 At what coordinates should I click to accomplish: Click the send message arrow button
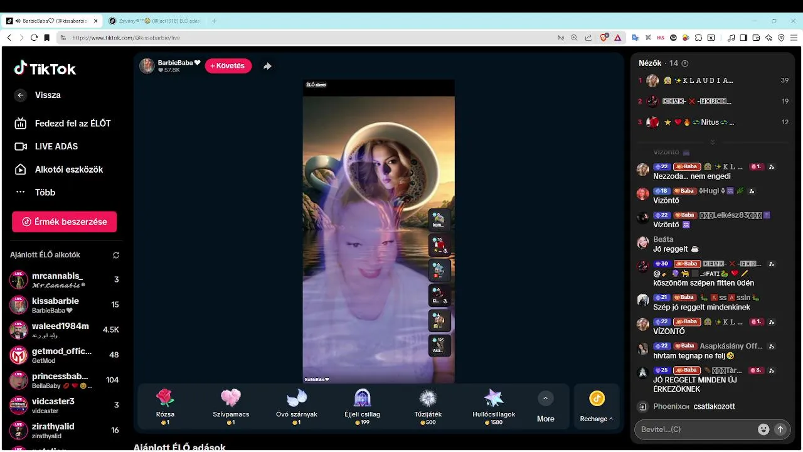point(780,429)
